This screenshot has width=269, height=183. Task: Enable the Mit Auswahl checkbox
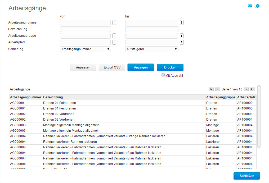pos(163,75)
